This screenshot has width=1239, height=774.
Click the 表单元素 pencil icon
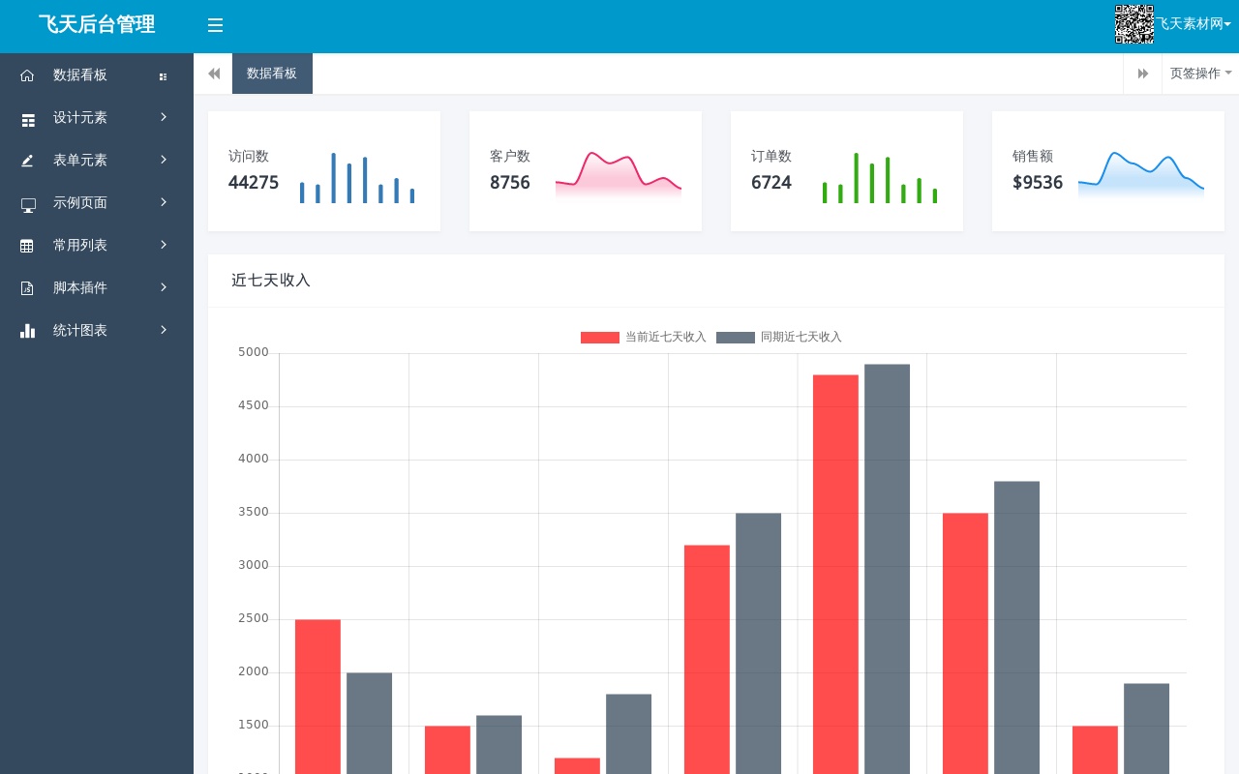[x=27, y=161]
